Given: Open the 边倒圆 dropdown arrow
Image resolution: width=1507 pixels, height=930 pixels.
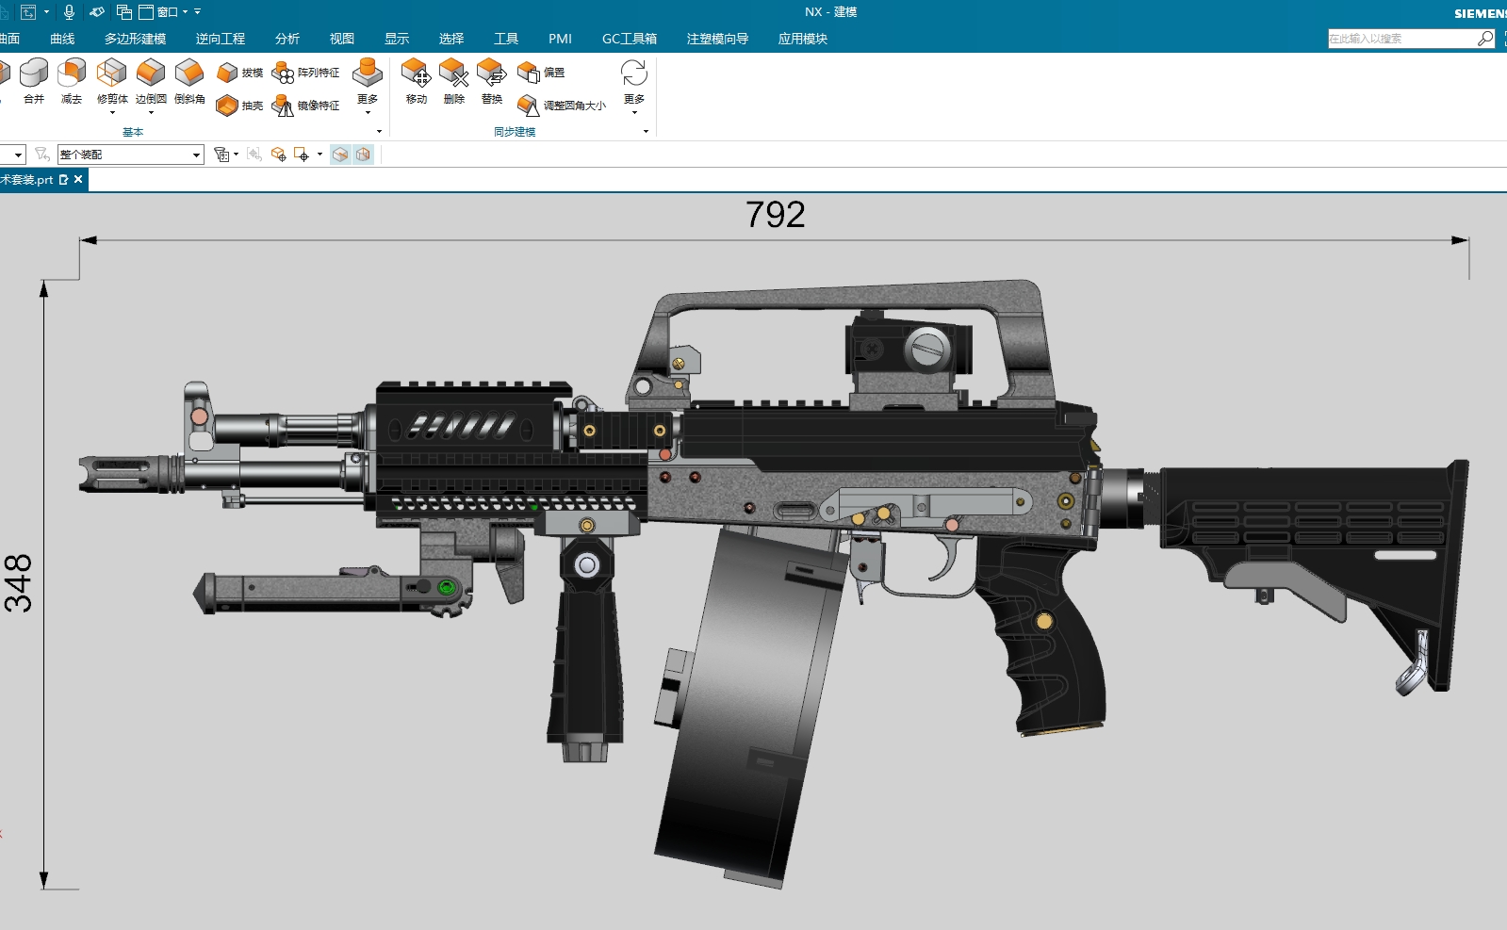Looking at the screenshot, I should click(x=151, y=112).
